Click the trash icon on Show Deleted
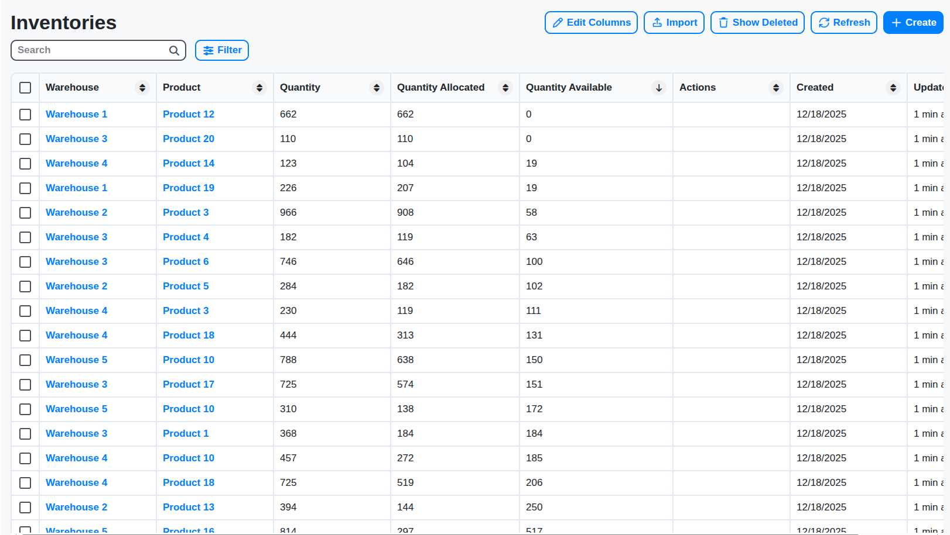This screenshot has height=535, width=950. pyautogui.click(x=722, y=22)
